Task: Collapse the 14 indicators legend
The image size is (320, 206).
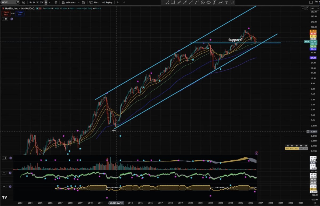Action: pyautogui.click(x=5, y=19)
